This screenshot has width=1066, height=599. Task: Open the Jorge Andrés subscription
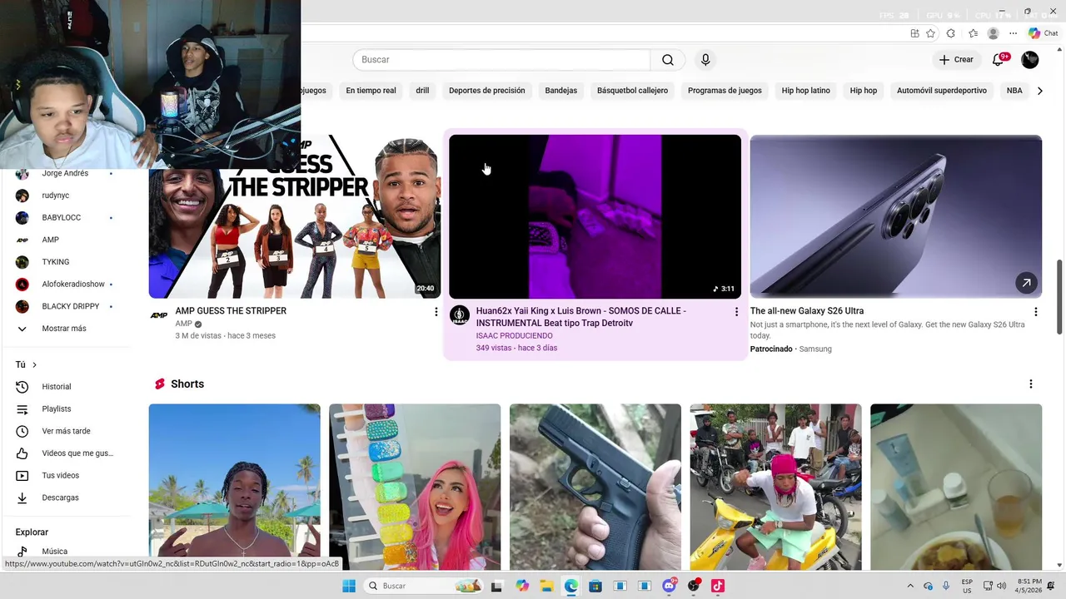tap(65, 173)
